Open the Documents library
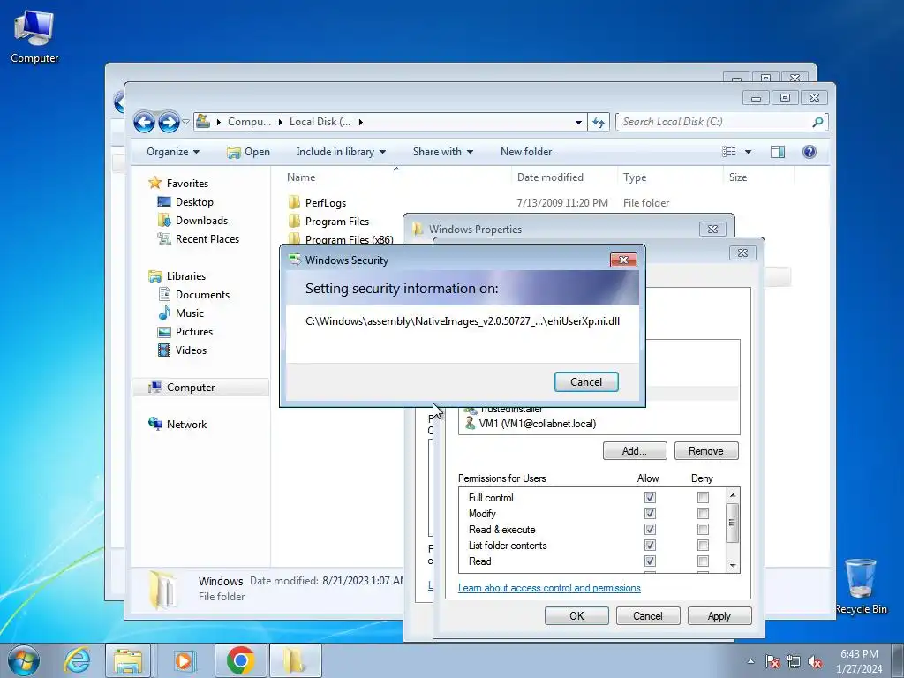Viewport: 904px width, 678px height. pyautogui.click(x=202, y=295)
